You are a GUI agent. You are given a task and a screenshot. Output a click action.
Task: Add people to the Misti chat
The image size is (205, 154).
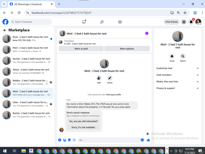tap(99, 78)
